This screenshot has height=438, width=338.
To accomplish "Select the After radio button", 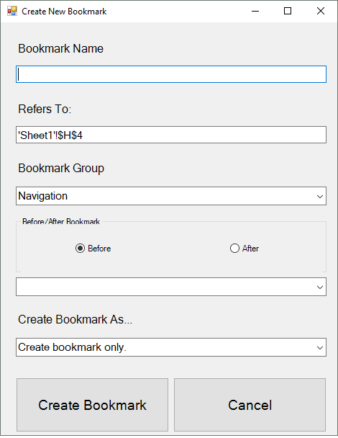I will tap(234, 248).
